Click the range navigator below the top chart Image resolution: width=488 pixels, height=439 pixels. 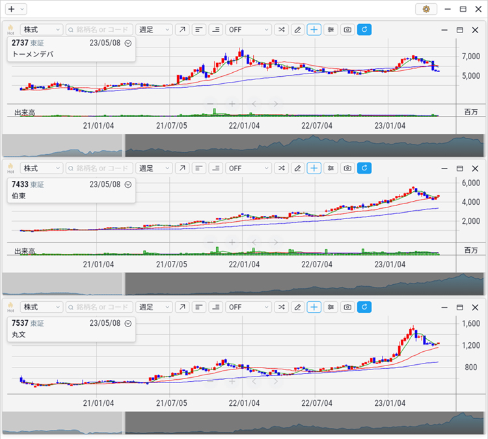[x=243, y=146]
